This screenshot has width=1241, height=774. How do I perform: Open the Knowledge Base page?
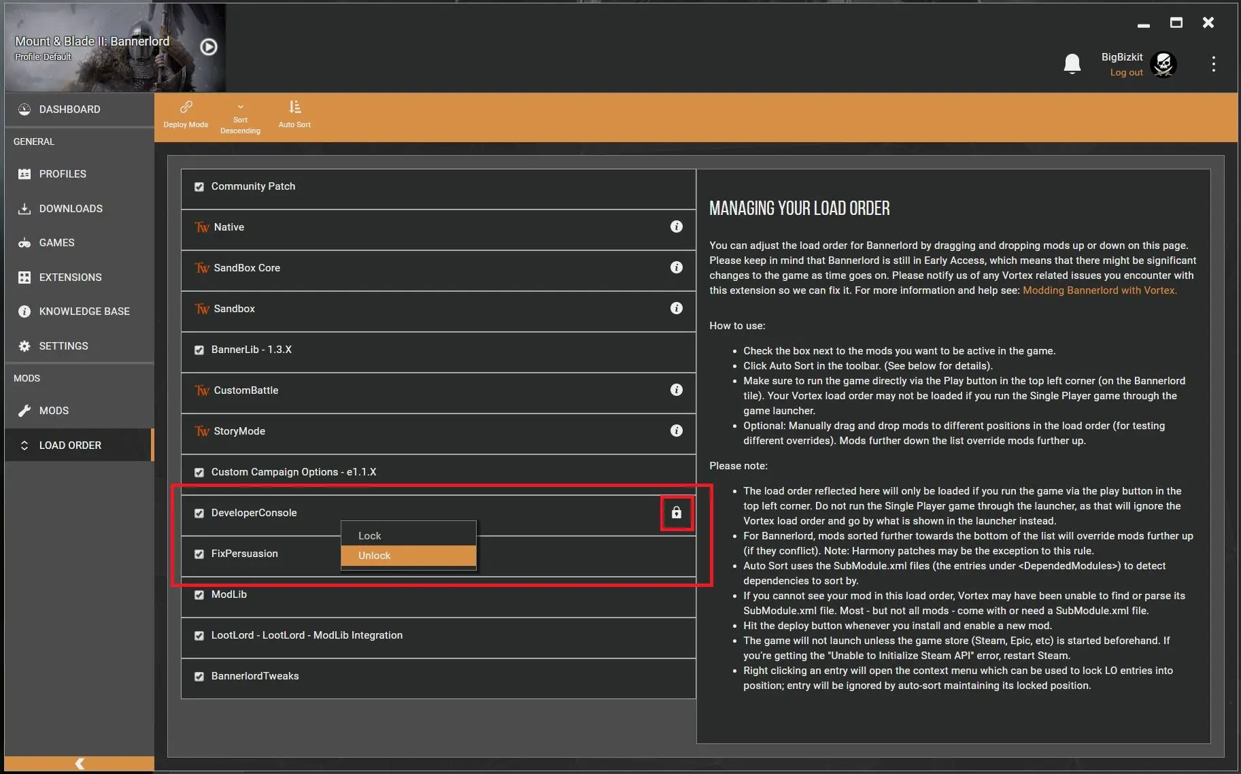pyautogui.click(x=80, y=312)
